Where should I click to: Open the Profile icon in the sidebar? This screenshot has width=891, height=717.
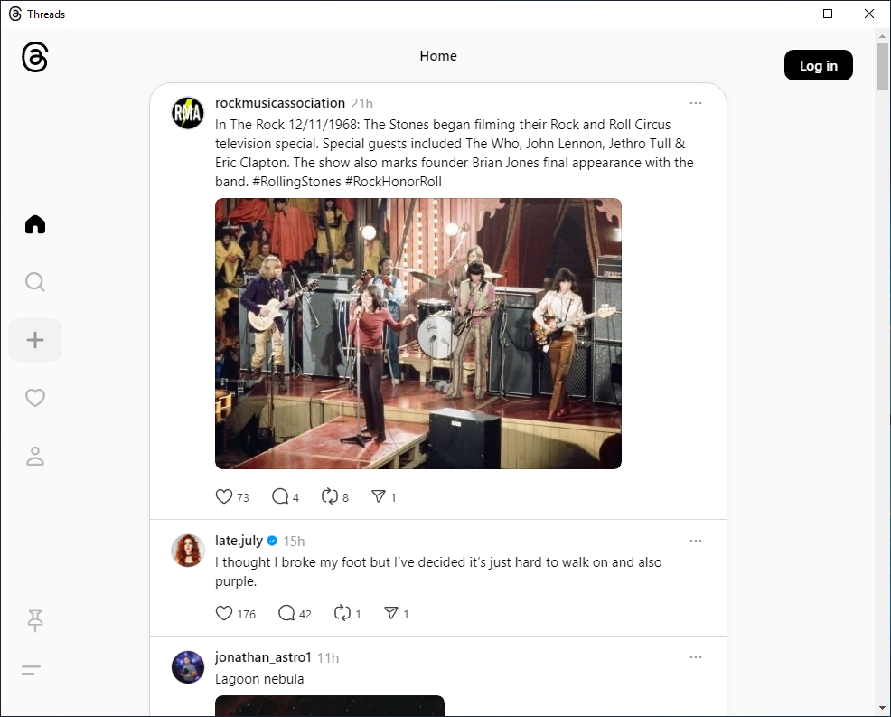point(34,456)
